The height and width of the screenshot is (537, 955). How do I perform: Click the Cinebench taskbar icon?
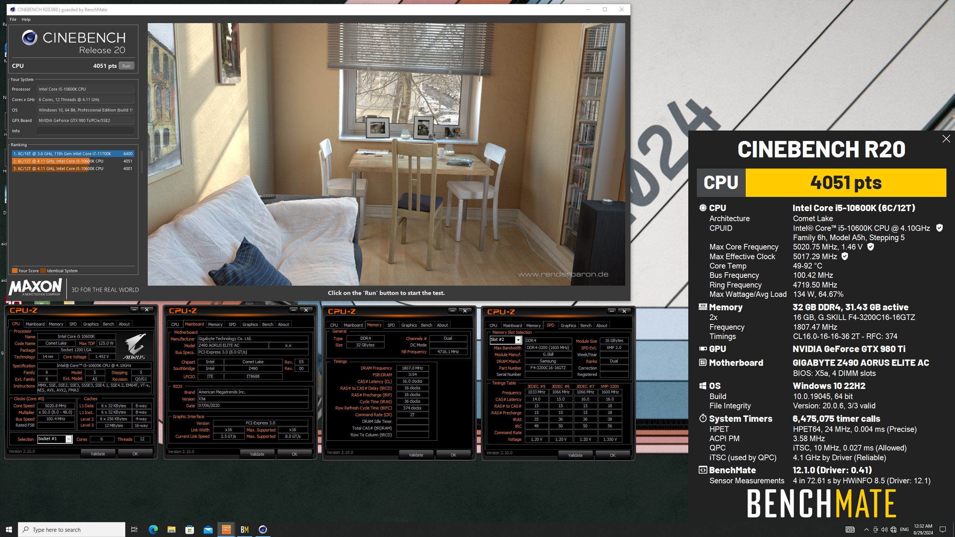[x=263, y=530]
